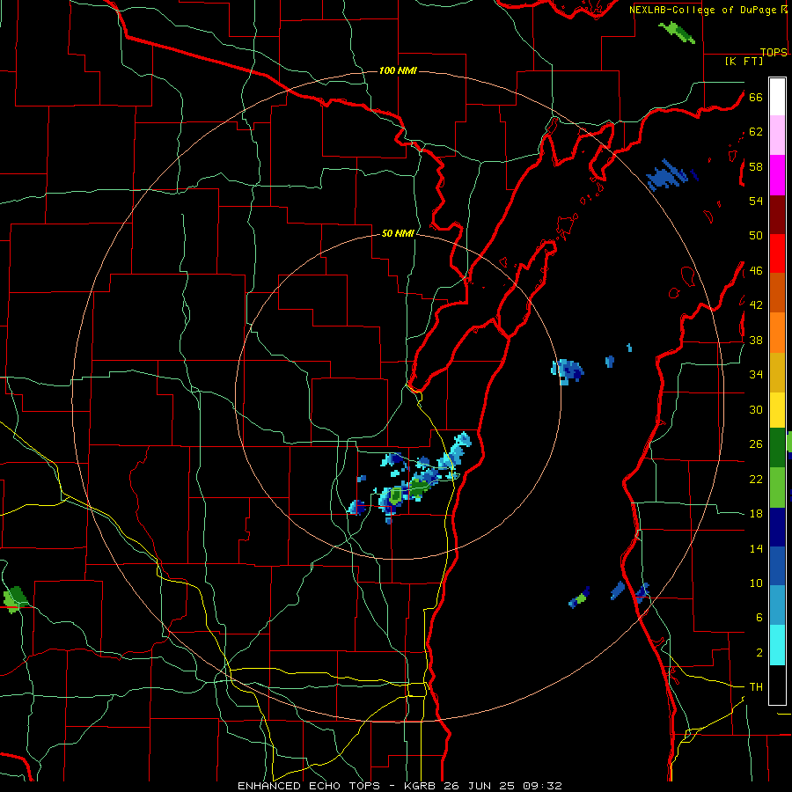The height and width of the screenshot is (792, 792).
Task: Click the green radar echo beneath NEXLAB label
Action: point(678,33)
